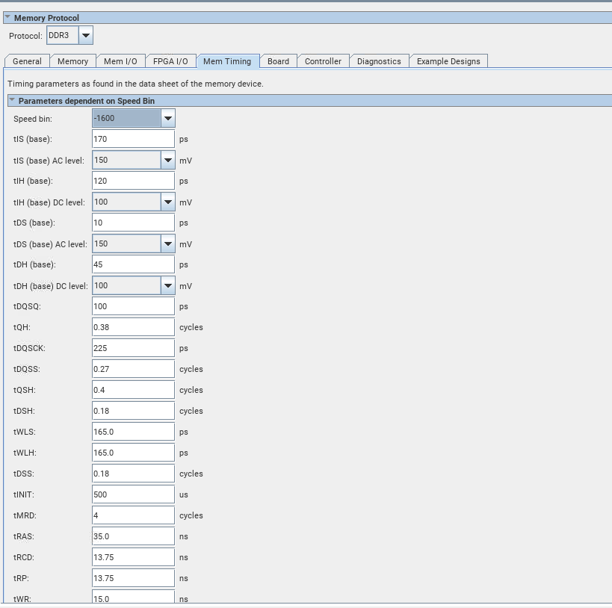This screenshot has width=612, height=608.
Task: Open tDS (base) AC level dropdown
Action: click(168, 243)
